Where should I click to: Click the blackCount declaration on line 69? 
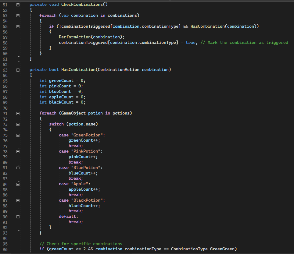(x=61, y=102)
